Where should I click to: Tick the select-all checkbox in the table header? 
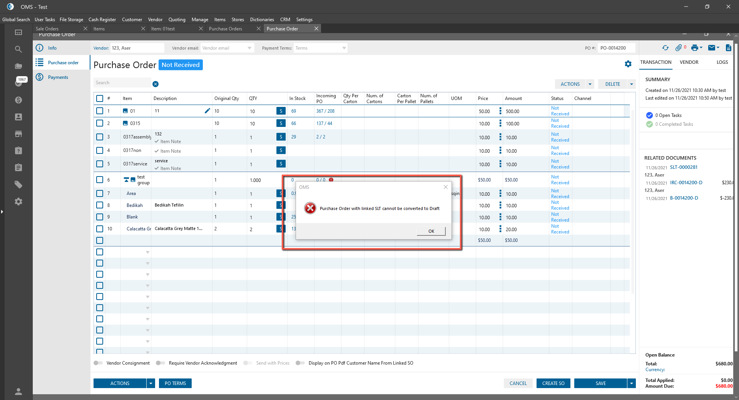(x=100, y=98)
